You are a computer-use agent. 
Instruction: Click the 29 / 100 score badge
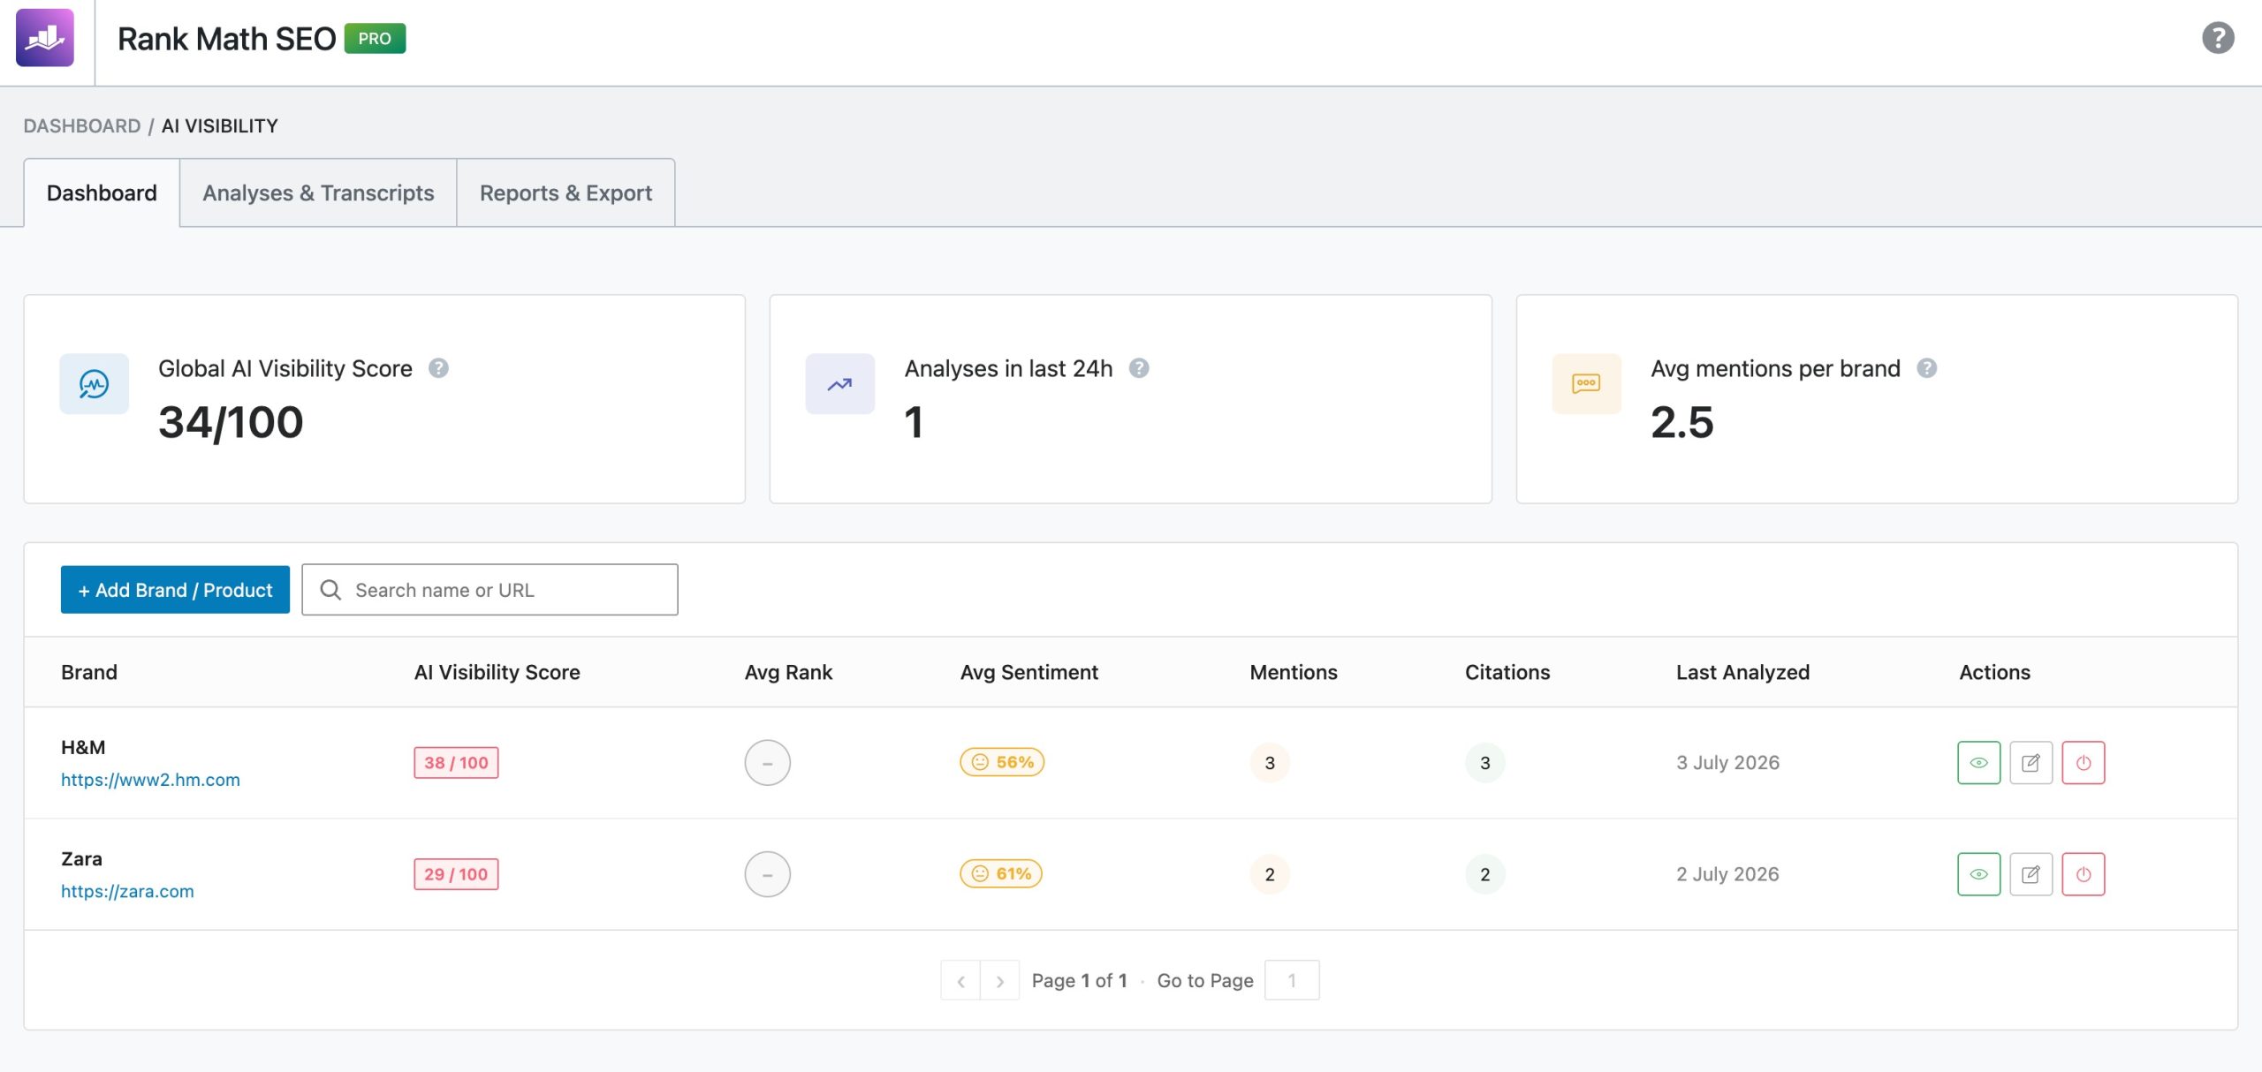[x=456, y=874]
